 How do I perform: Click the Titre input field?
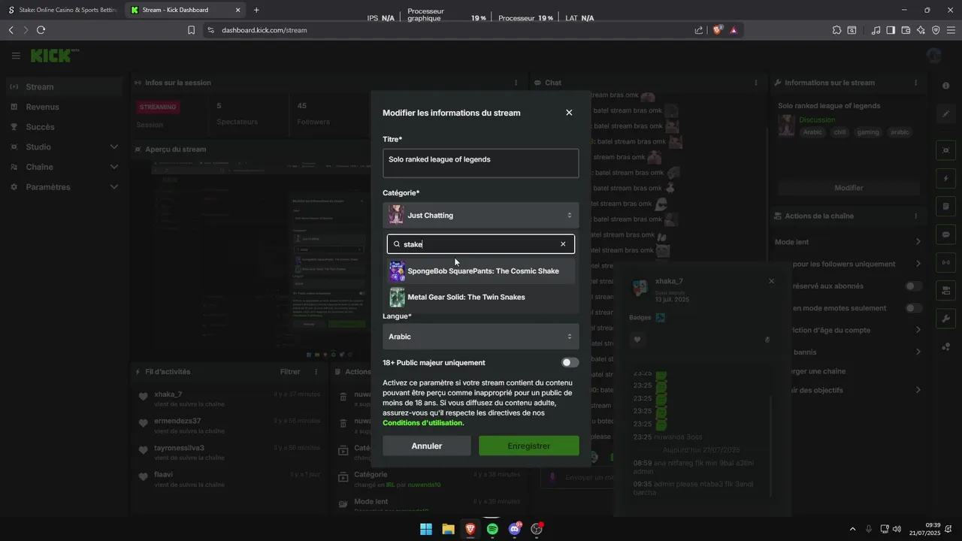(480, 163)
